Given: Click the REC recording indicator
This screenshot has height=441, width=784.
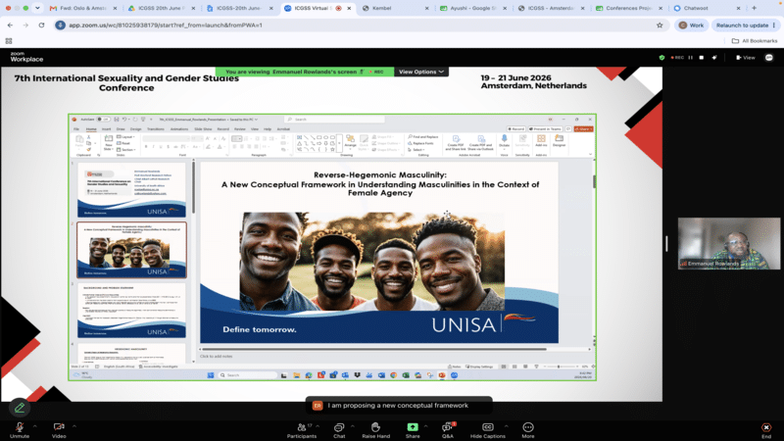Looking at the screenshot, I should pyautogui.click(x=677, y=58).
